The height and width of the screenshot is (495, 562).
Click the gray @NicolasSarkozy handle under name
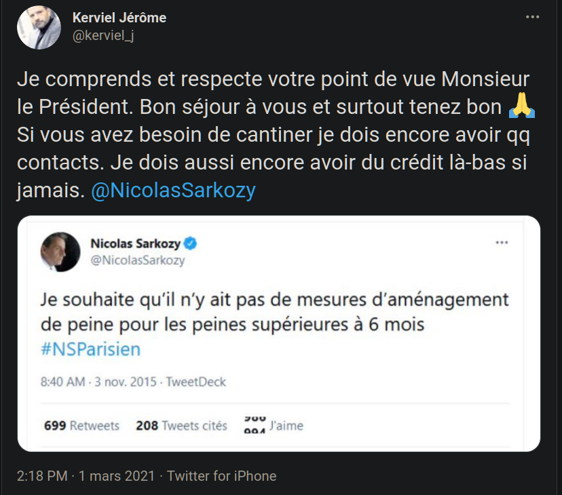tap(138, 260)
